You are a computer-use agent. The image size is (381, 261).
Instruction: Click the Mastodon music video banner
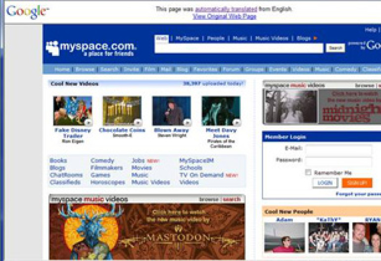[x=147, y=231]
